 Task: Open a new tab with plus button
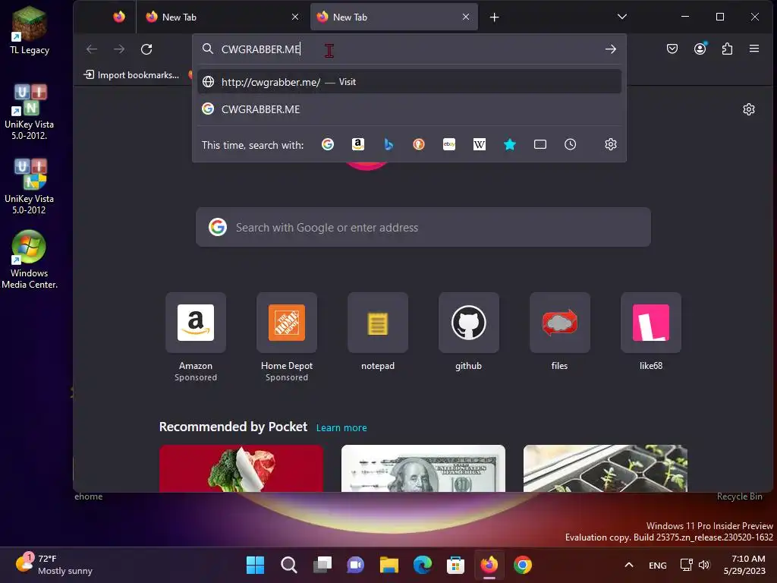(494, 17)
